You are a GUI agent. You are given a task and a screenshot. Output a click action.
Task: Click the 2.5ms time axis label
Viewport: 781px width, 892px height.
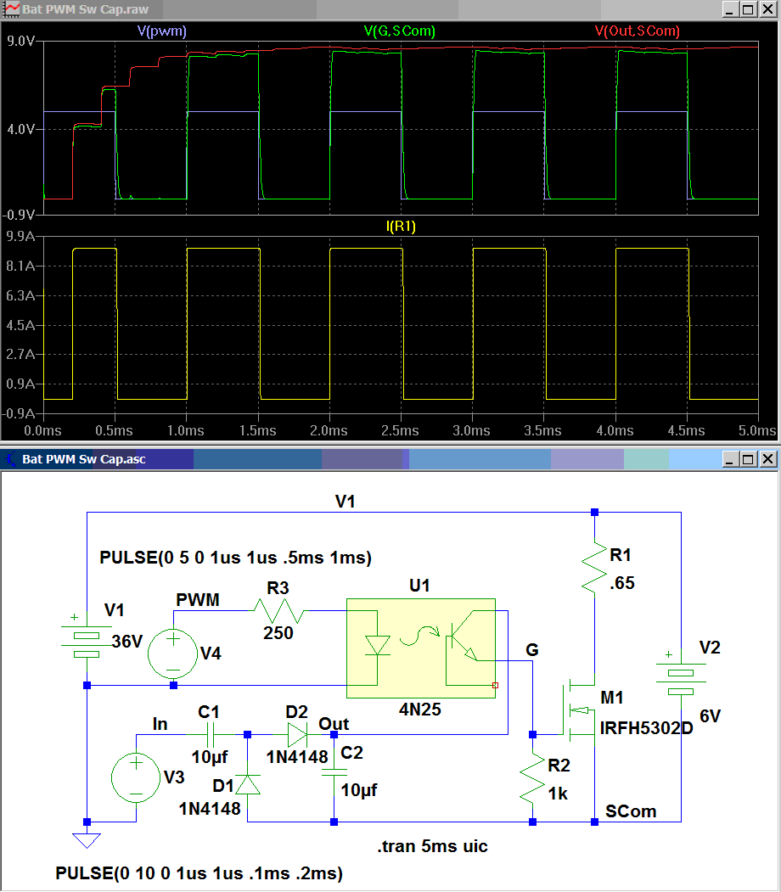400,430
